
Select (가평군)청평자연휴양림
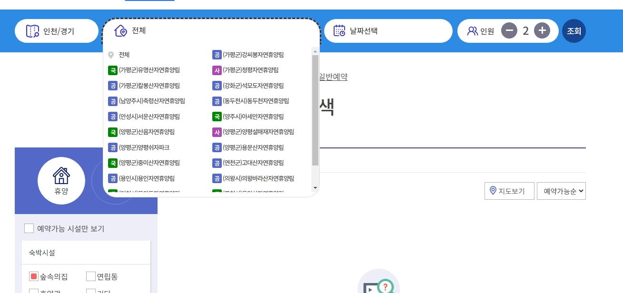(x=251, y=70)
